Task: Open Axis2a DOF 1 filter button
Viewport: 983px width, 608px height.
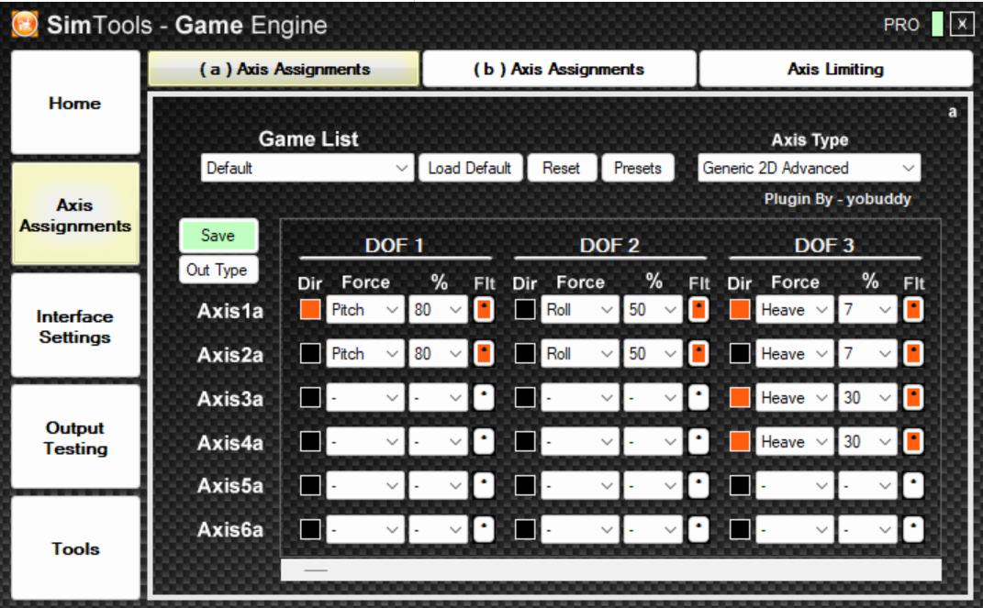Action: [x=484, y=353]
